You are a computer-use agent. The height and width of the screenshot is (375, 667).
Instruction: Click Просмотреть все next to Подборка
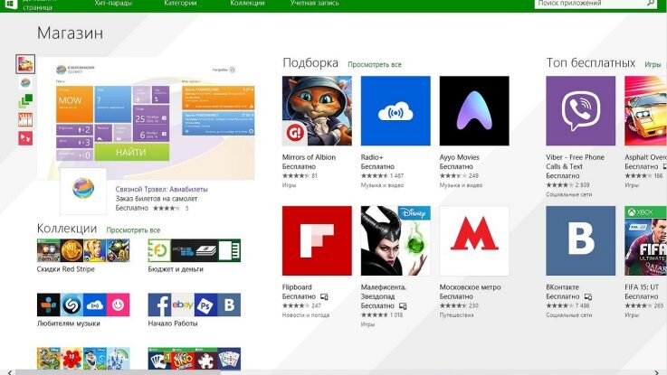click(x=375, y=64)
